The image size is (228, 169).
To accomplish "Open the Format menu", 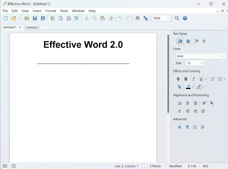I will pos(51,11).
